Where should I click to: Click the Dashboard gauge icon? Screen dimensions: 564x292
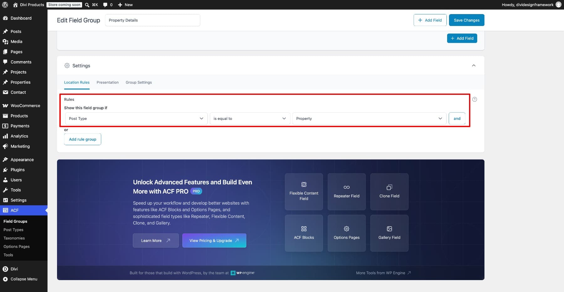5,18
